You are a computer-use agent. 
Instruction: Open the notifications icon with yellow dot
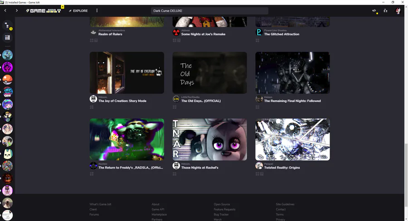pyautogui.click(x=374, y=11)
